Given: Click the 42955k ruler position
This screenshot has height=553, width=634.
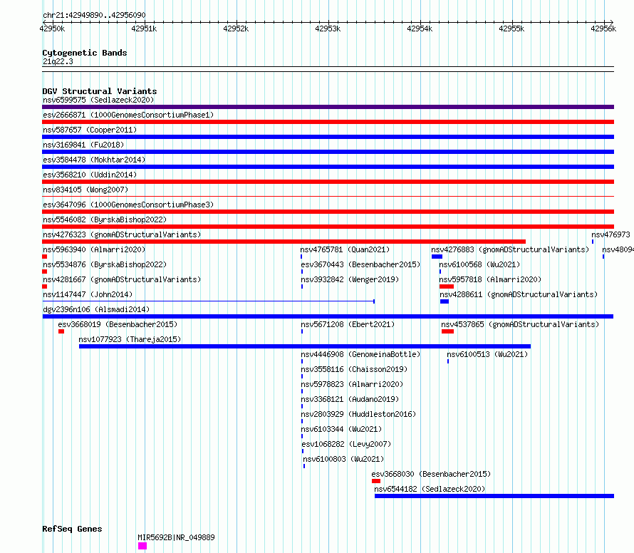Looking at the screenshot, I should click(x=511, y=29).
